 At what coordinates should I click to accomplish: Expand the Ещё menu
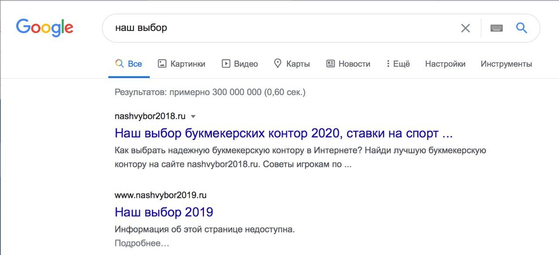(398, 64)
